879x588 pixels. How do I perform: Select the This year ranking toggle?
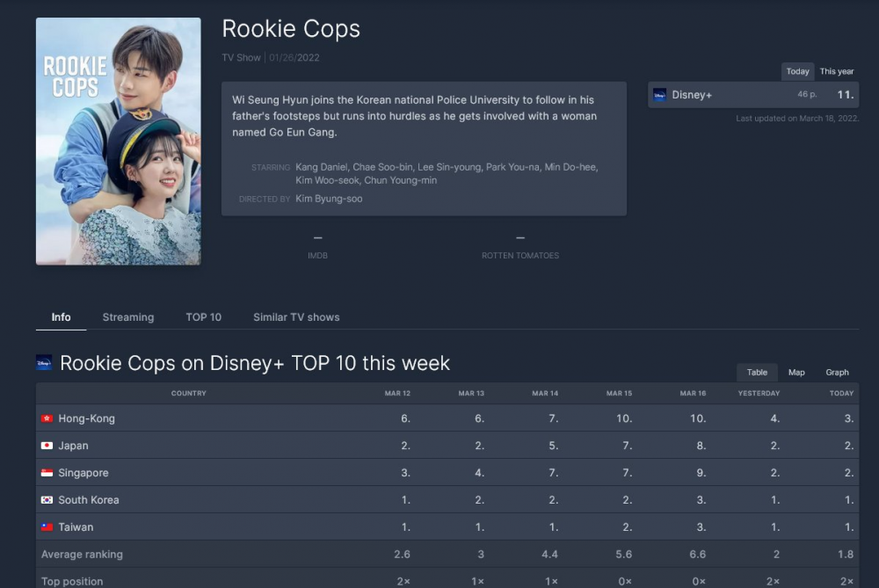(837, 71)
